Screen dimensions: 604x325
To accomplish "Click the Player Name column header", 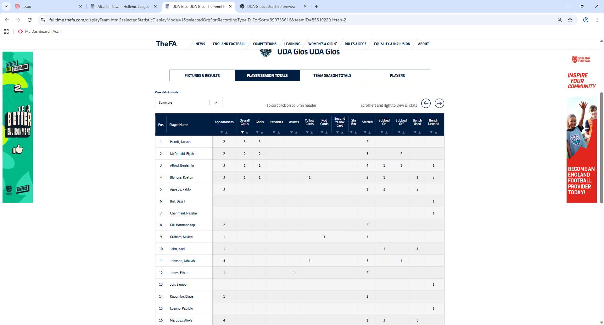I will pos(179,125).
